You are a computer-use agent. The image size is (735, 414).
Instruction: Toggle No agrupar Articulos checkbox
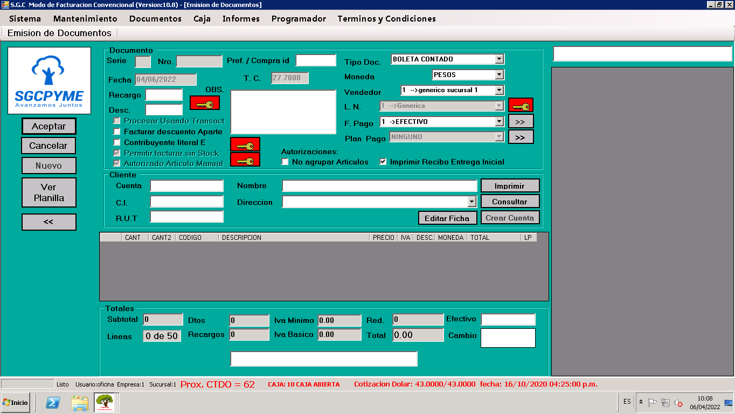pyautogui.click(x=285, y=162)
